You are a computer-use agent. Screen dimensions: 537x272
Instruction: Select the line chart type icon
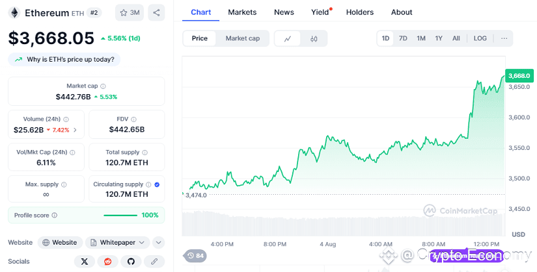coord(288,38)
